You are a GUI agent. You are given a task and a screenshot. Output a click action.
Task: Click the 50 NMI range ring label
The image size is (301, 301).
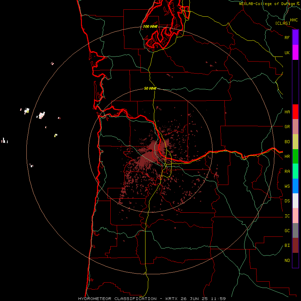tap(150, 89)
